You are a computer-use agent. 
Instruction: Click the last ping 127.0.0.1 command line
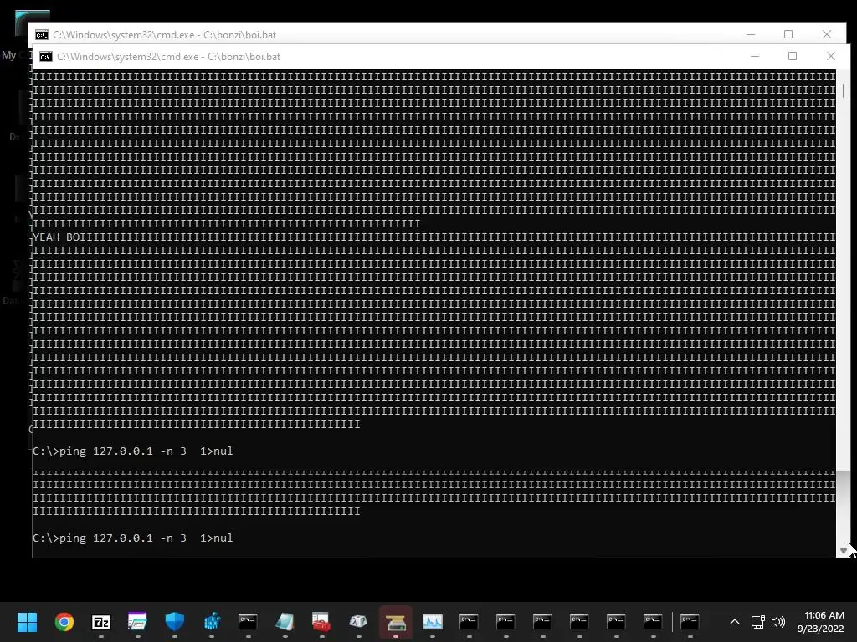pyautogui.click(x=133, y=538)
